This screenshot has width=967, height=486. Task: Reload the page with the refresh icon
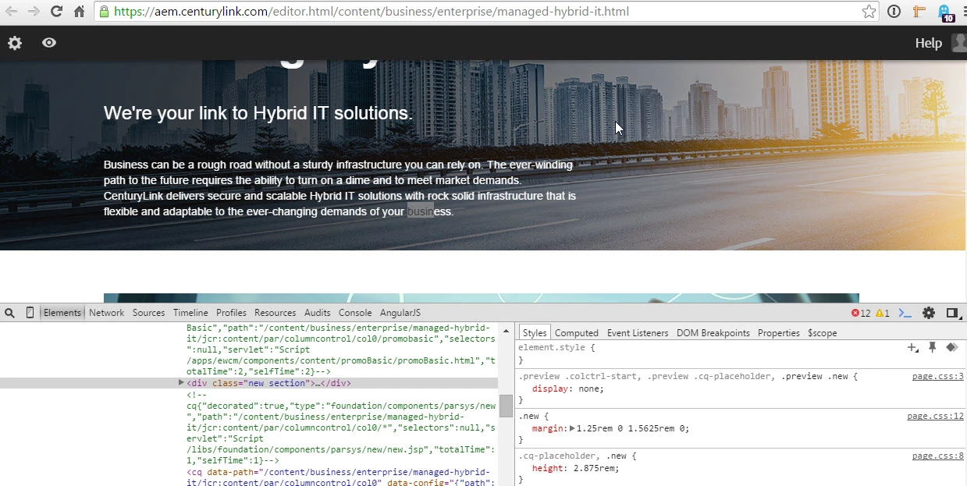click(56, 12)
